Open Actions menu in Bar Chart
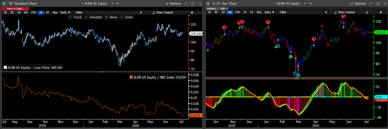Viewport: 388px width, 129px height. tap(212, 9)
